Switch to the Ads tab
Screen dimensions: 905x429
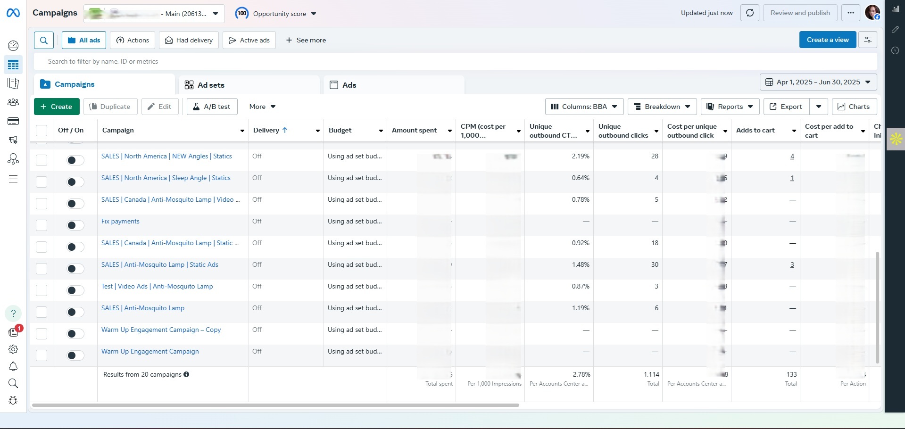349,85
